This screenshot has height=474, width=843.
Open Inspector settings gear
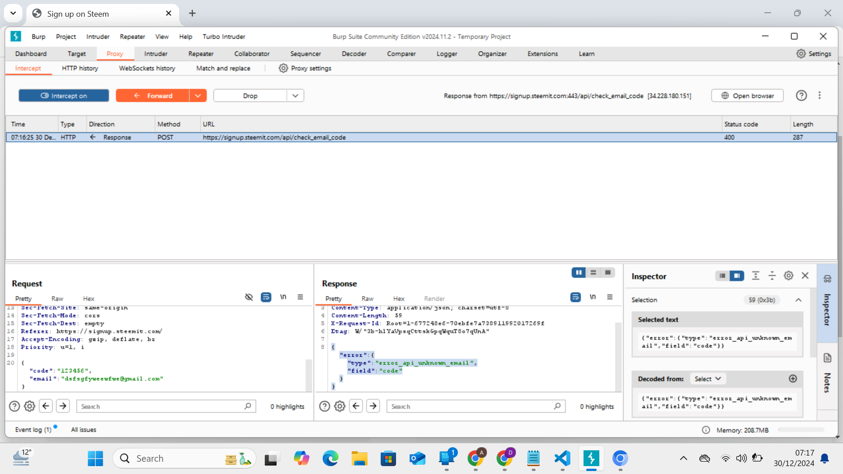(x=789, y=276)
